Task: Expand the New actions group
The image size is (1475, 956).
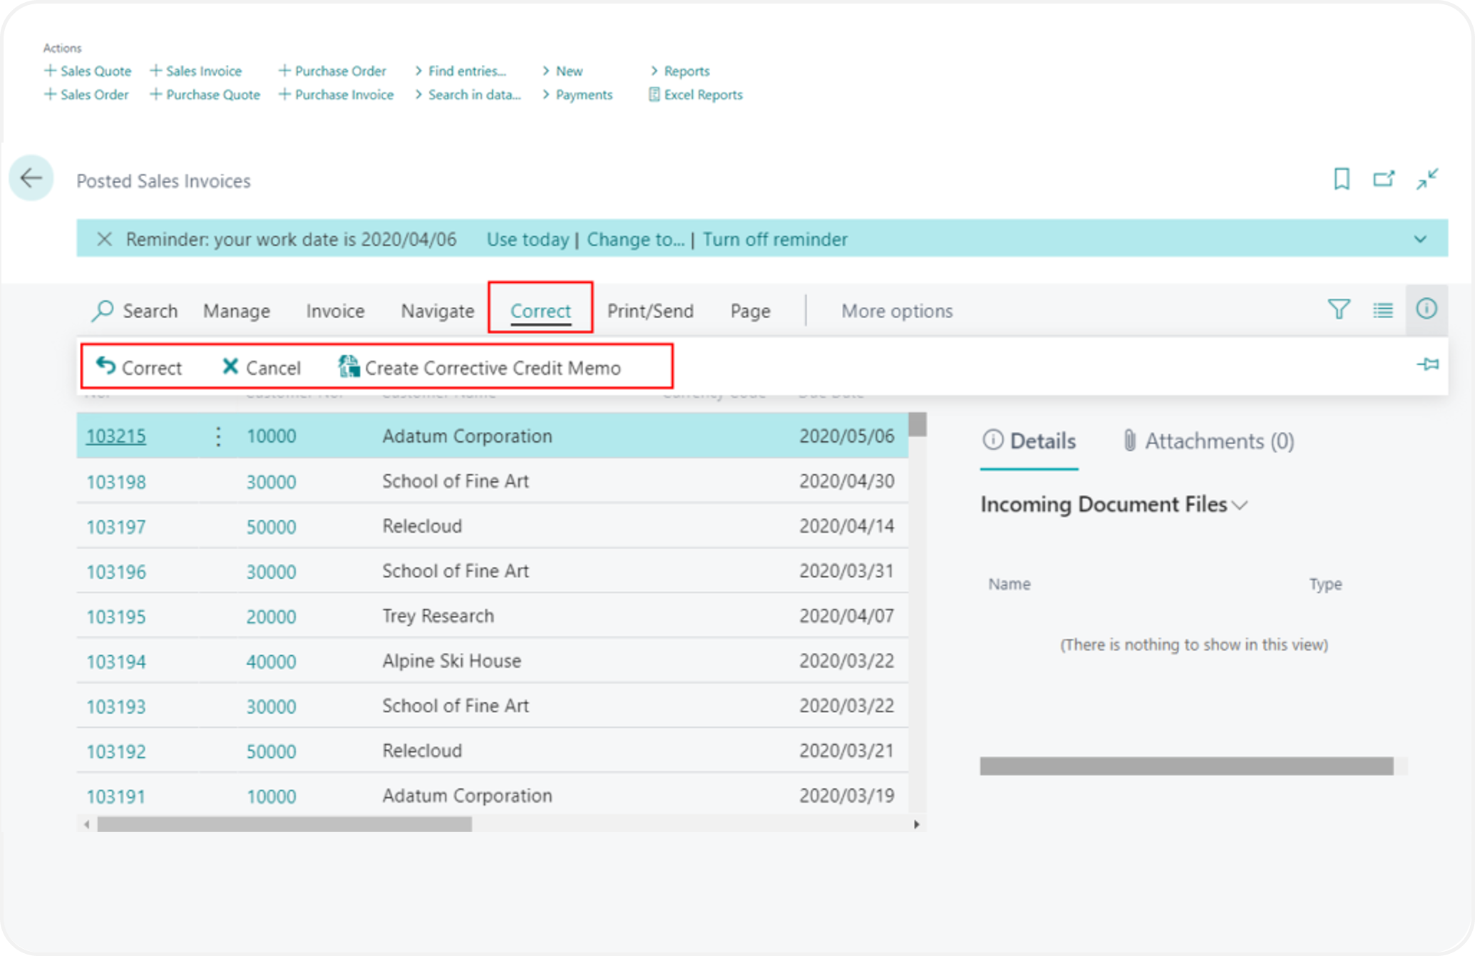Action: coord(562,71)
